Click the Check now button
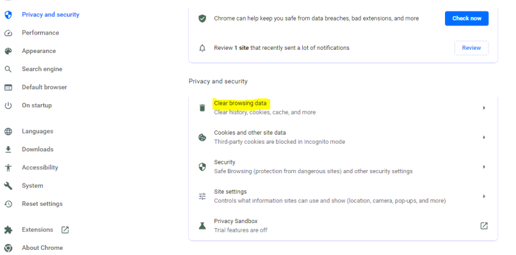This screenshot has width=516, height=255. 467,19
